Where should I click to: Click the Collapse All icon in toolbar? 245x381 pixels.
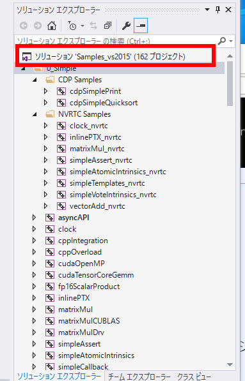[x=107, y=26]
